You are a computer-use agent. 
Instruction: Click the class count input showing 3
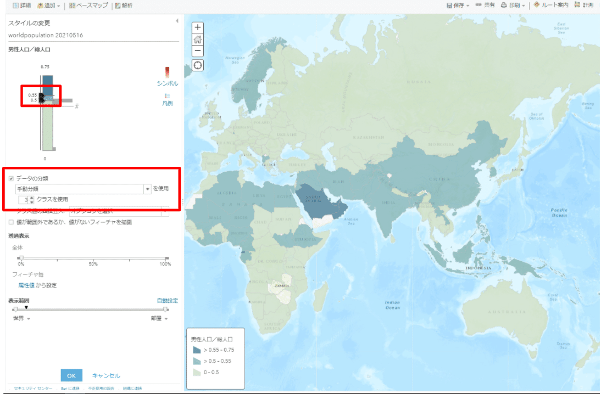tap(24, 200)
